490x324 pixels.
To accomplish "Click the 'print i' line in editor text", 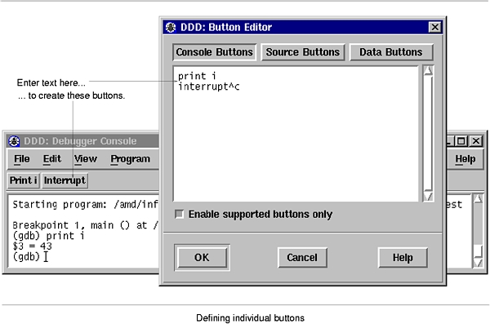I will [197, 76].
